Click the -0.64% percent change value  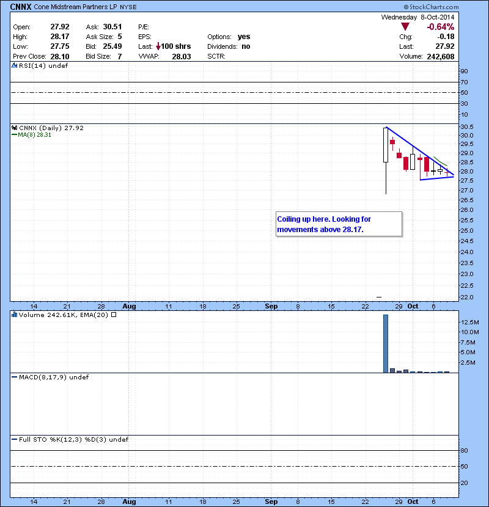point(441,27)
